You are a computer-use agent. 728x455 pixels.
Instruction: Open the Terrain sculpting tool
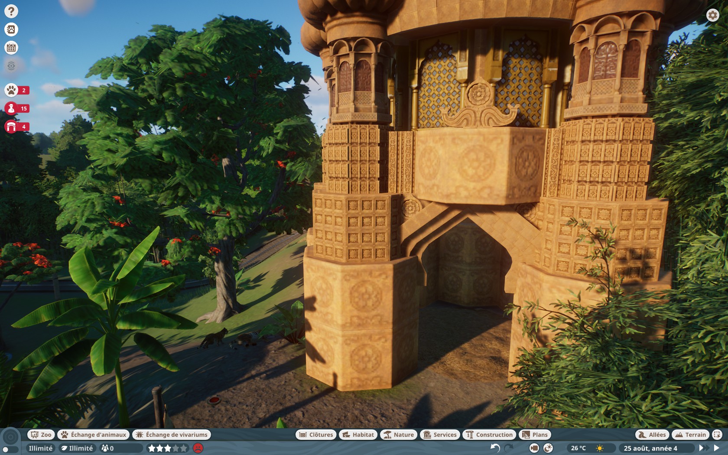tap(691, 435)
